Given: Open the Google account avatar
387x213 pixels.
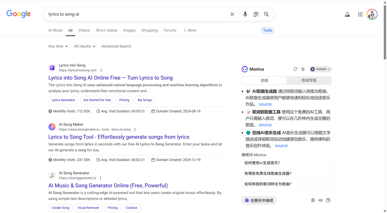Looking at the screenshot, I should (372, 14).
